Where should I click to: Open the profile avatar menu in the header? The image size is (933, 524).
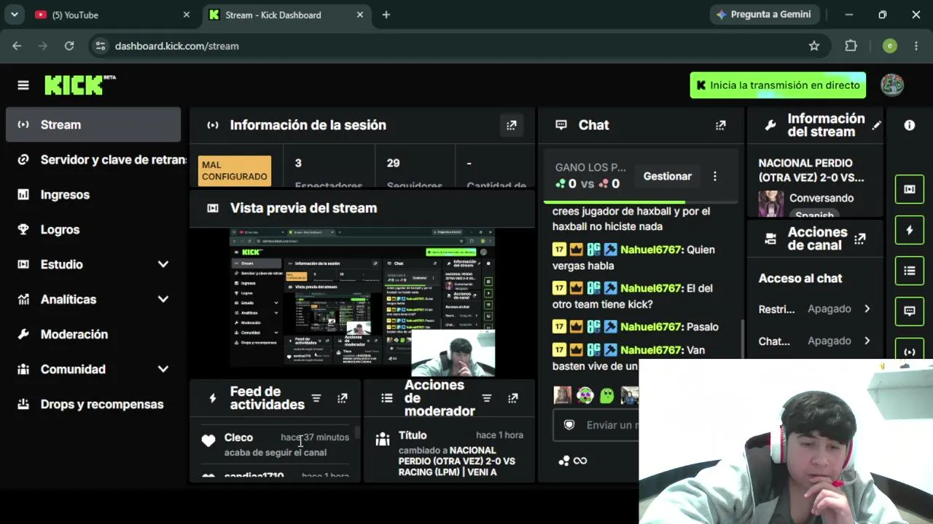(892, 85)
